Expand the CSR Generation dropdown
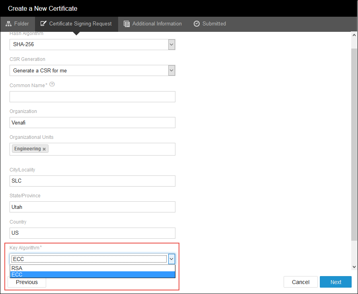This screenshot has height=294, width=358. coord(171,70)
